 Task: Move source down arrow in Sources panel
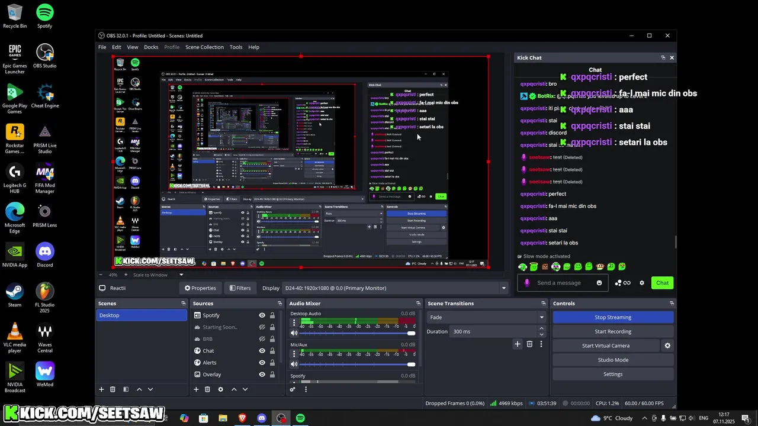[245, 389]
